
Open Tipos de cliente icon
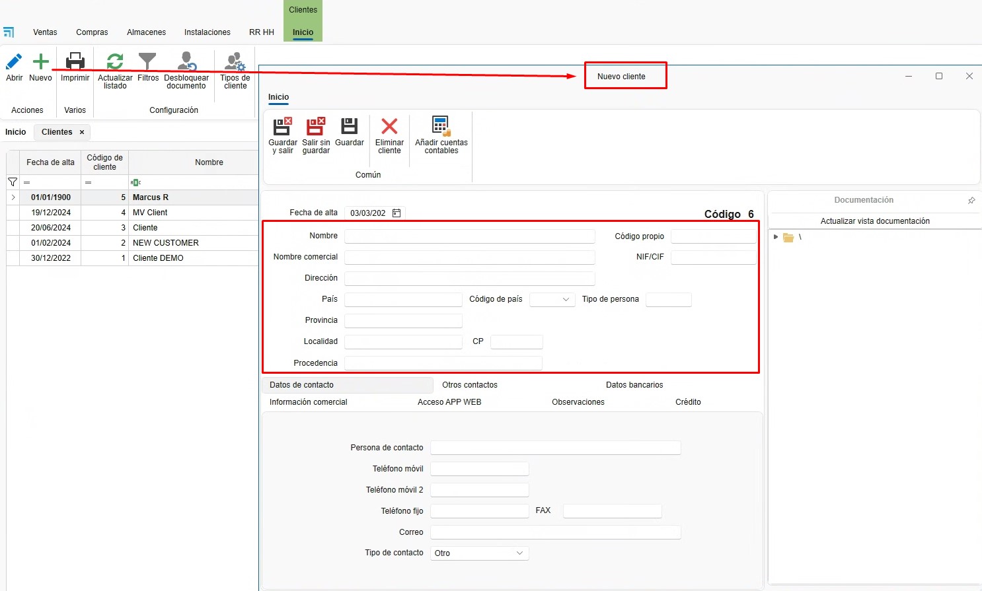click(x=235, y=61)
